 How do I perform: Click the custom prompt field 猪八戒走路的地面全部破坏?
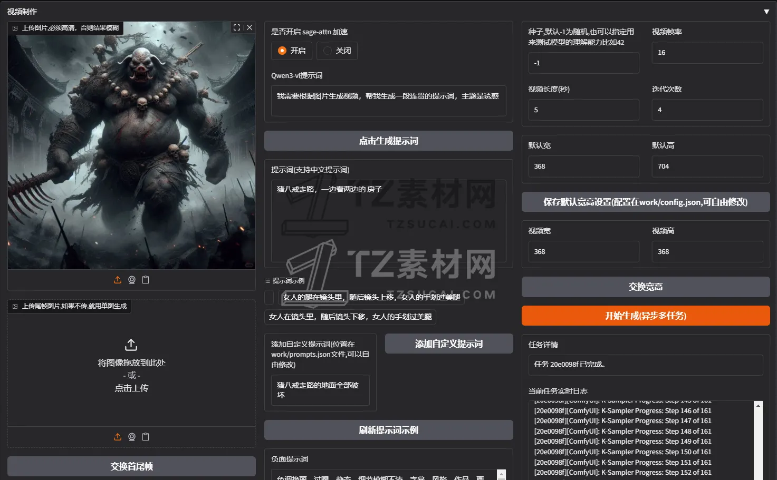320,390
